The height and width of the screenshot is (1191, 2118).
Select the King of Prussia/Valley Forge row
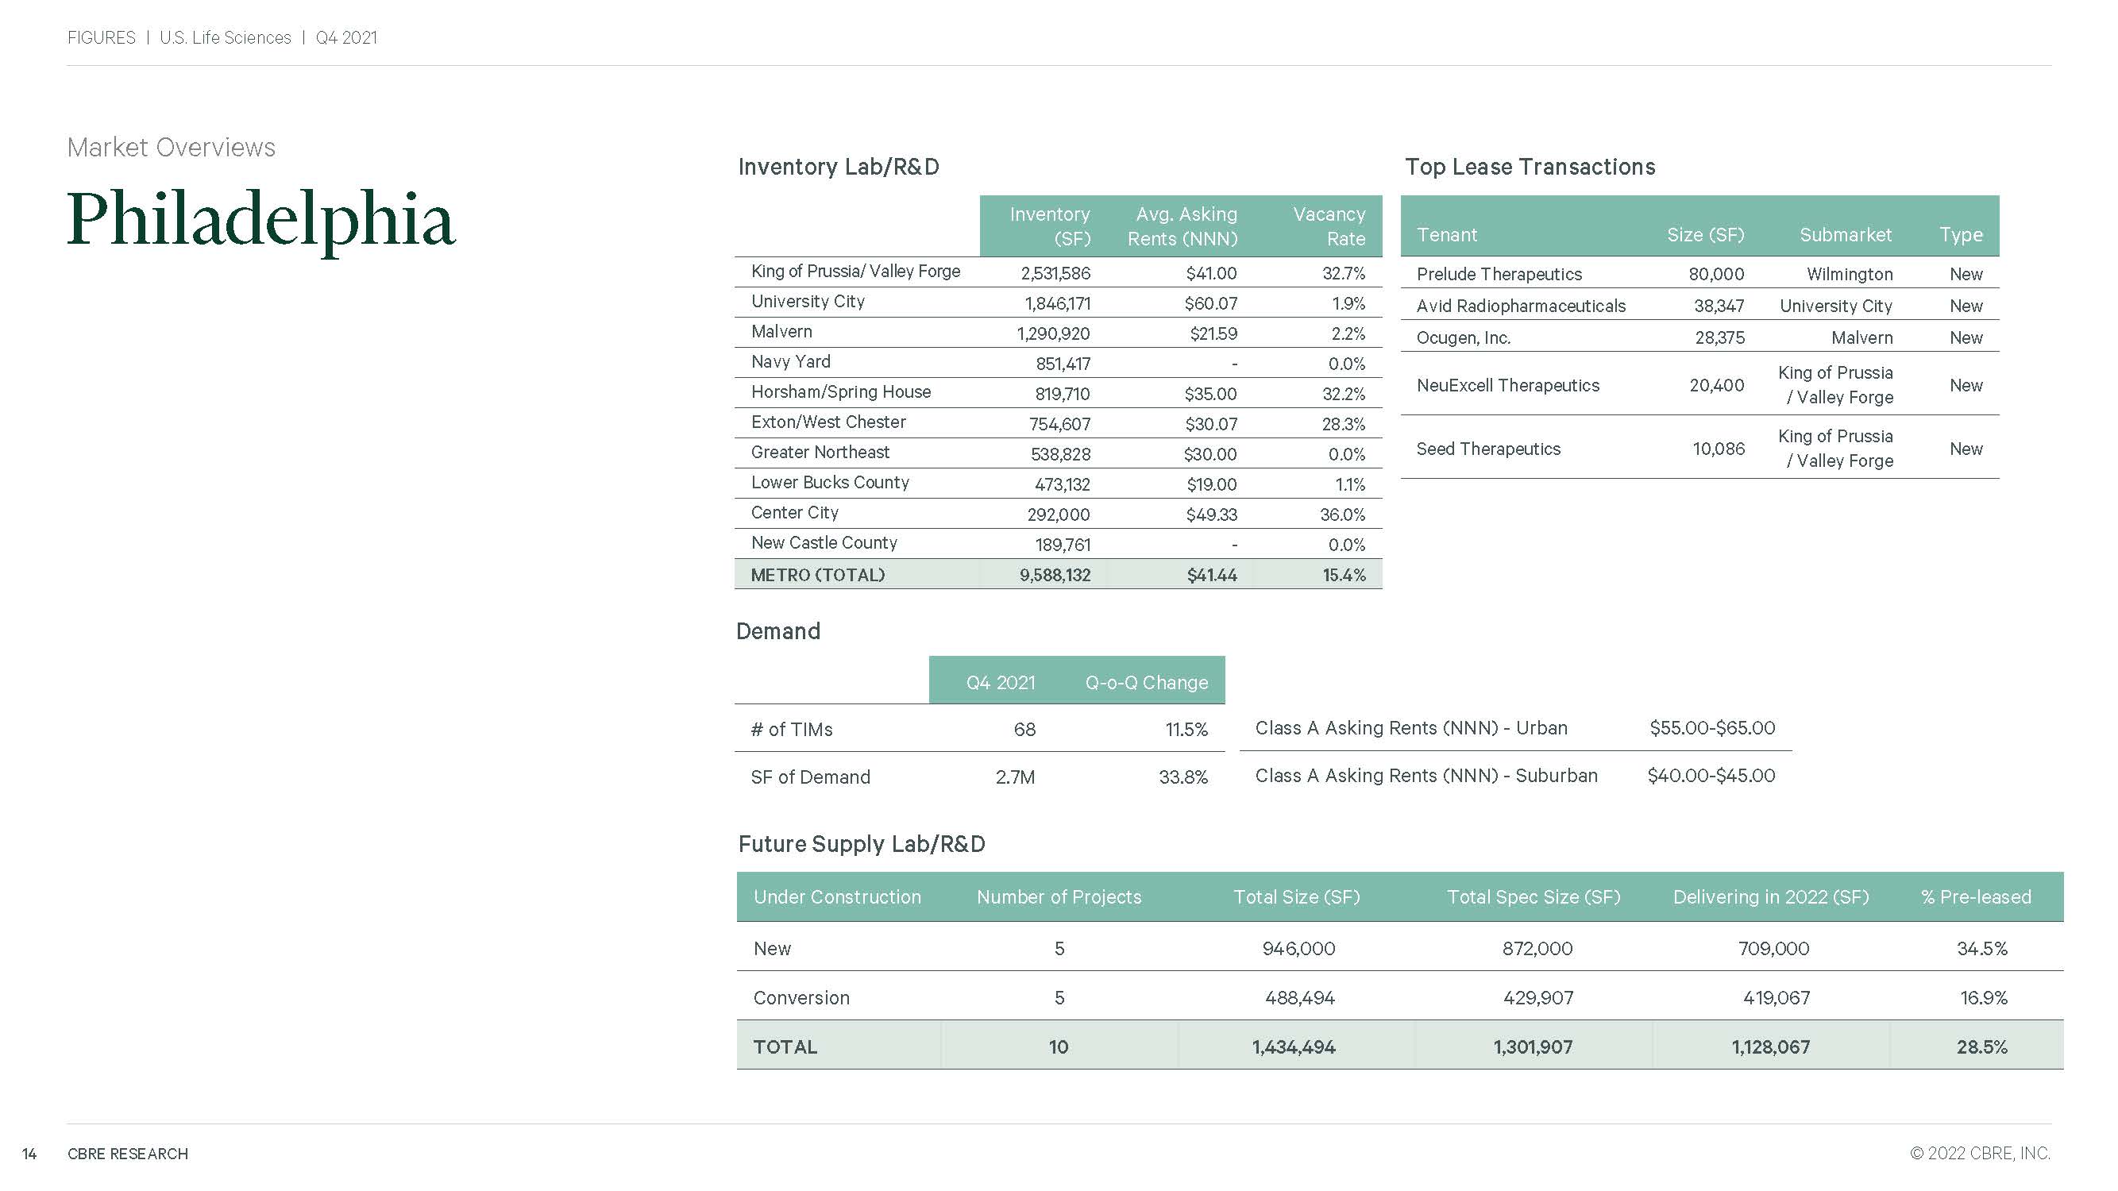click(855, 272)
